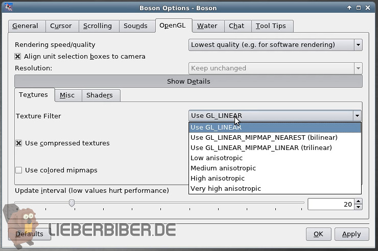Viewport: 378px width, 251px height.
Task: Open the Boson window menu icon
Action: click(x=9, y=7)
